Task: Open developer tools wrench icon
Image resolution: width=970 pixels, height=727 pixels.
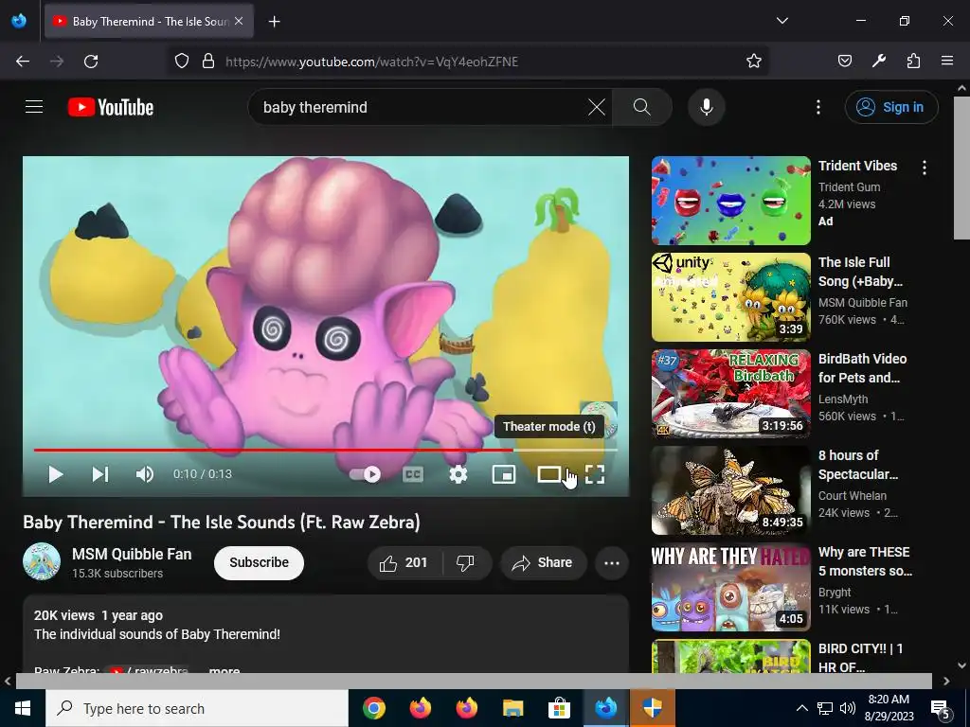Action: pos(878,61)
